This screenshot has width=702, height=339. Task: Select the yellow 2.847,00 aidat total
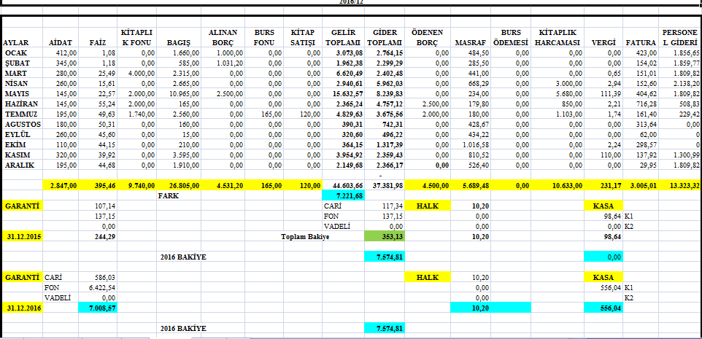pos(61,186)
